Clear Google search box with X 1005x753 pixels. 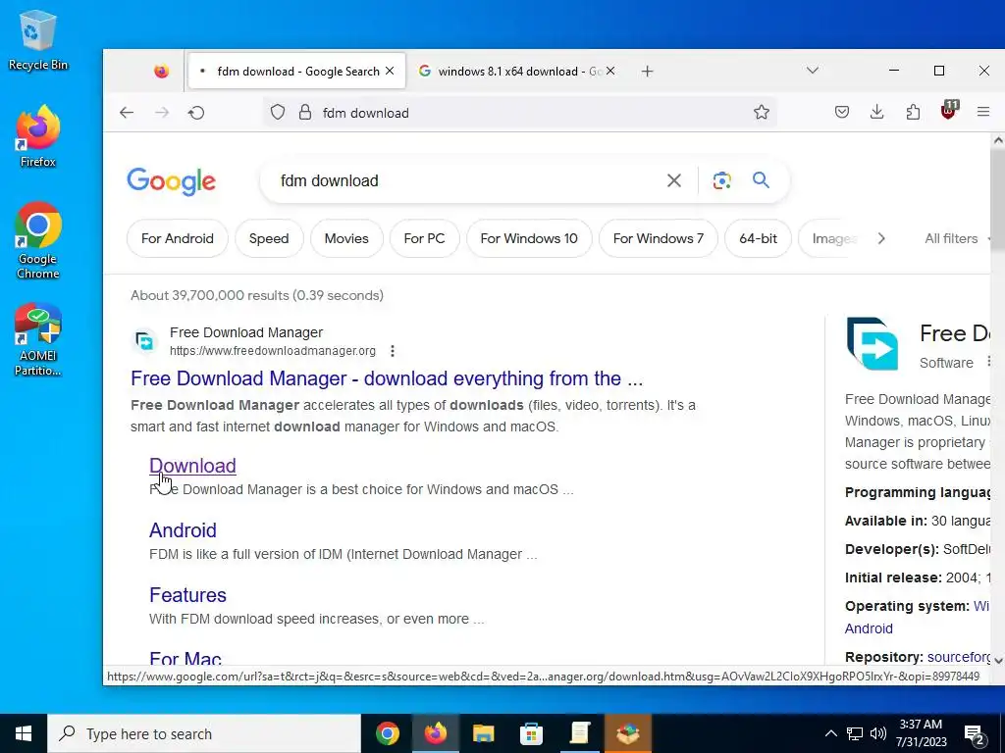(x=673, y=180)
